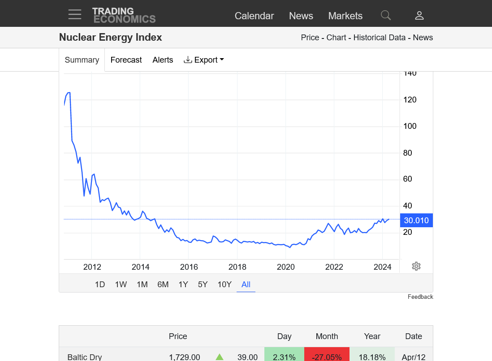Click the Trading Economics logo
This screenshot has width=492, height=361.
(x=124, y=15)
